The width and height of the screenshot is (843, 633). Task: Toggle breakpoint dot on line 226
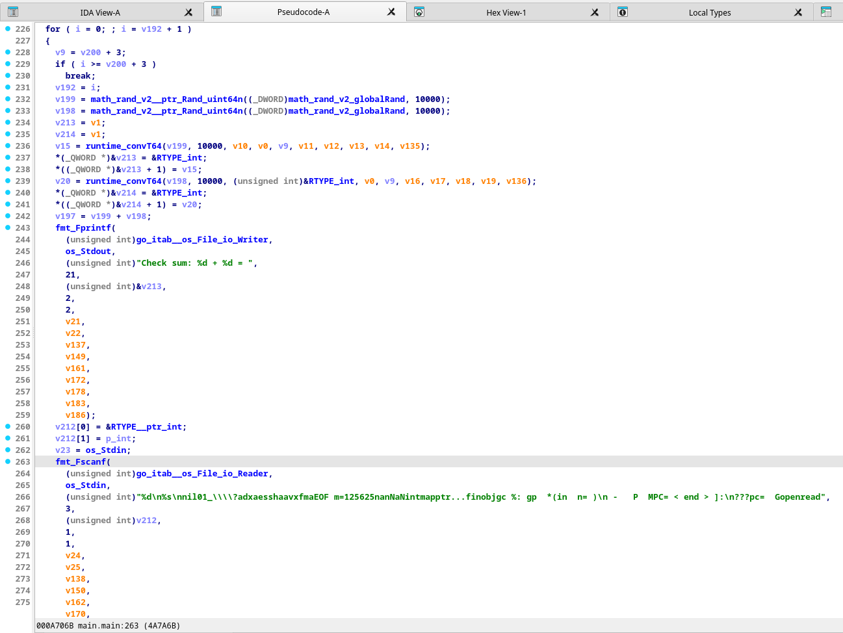(x=8, y=29)
